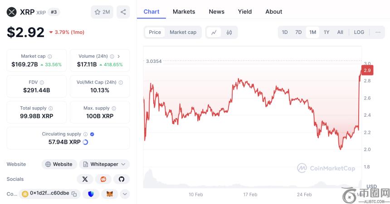This screenshot has width=390, height=204.
Task: Click the blue shield security icon
Action: (x=91, y=194)
